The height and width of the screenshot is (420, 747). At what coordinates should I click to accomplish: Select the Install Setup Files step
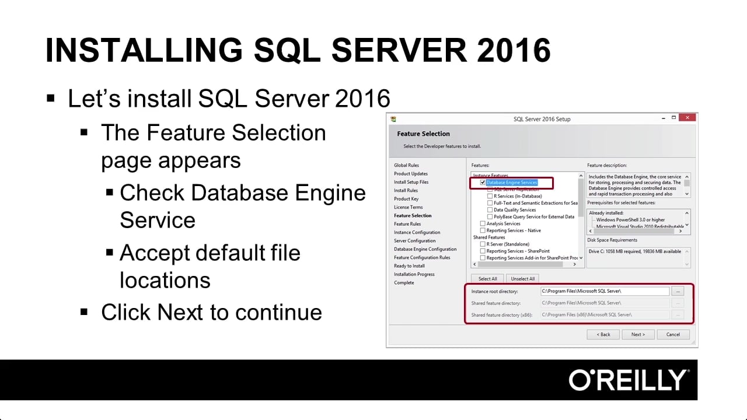click(x=411, y=182)
